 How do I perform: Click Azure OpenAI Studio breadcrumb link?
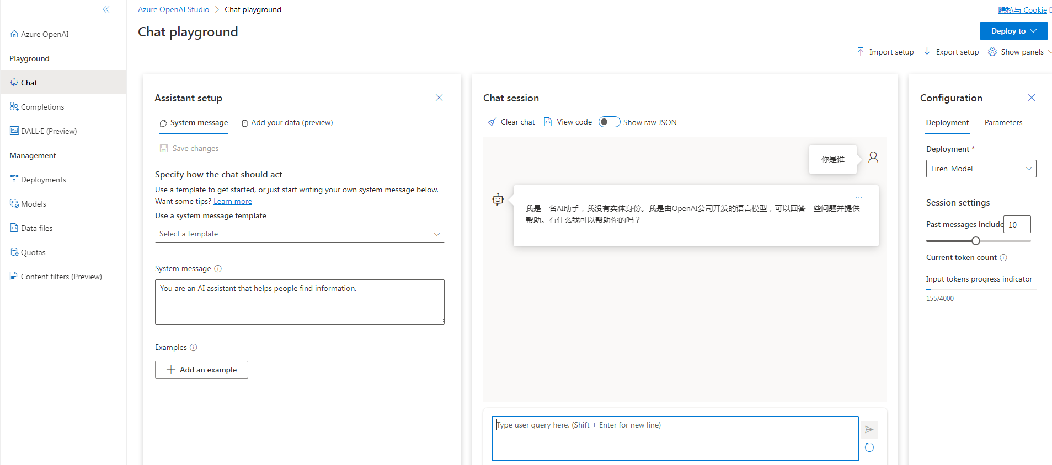tap(173, 9)
